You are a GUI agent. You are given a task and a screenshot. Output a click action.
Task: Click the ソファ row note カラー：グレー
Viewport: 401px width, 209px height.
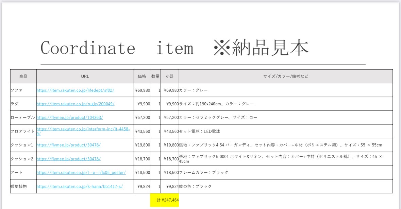[x=193, y=90]
